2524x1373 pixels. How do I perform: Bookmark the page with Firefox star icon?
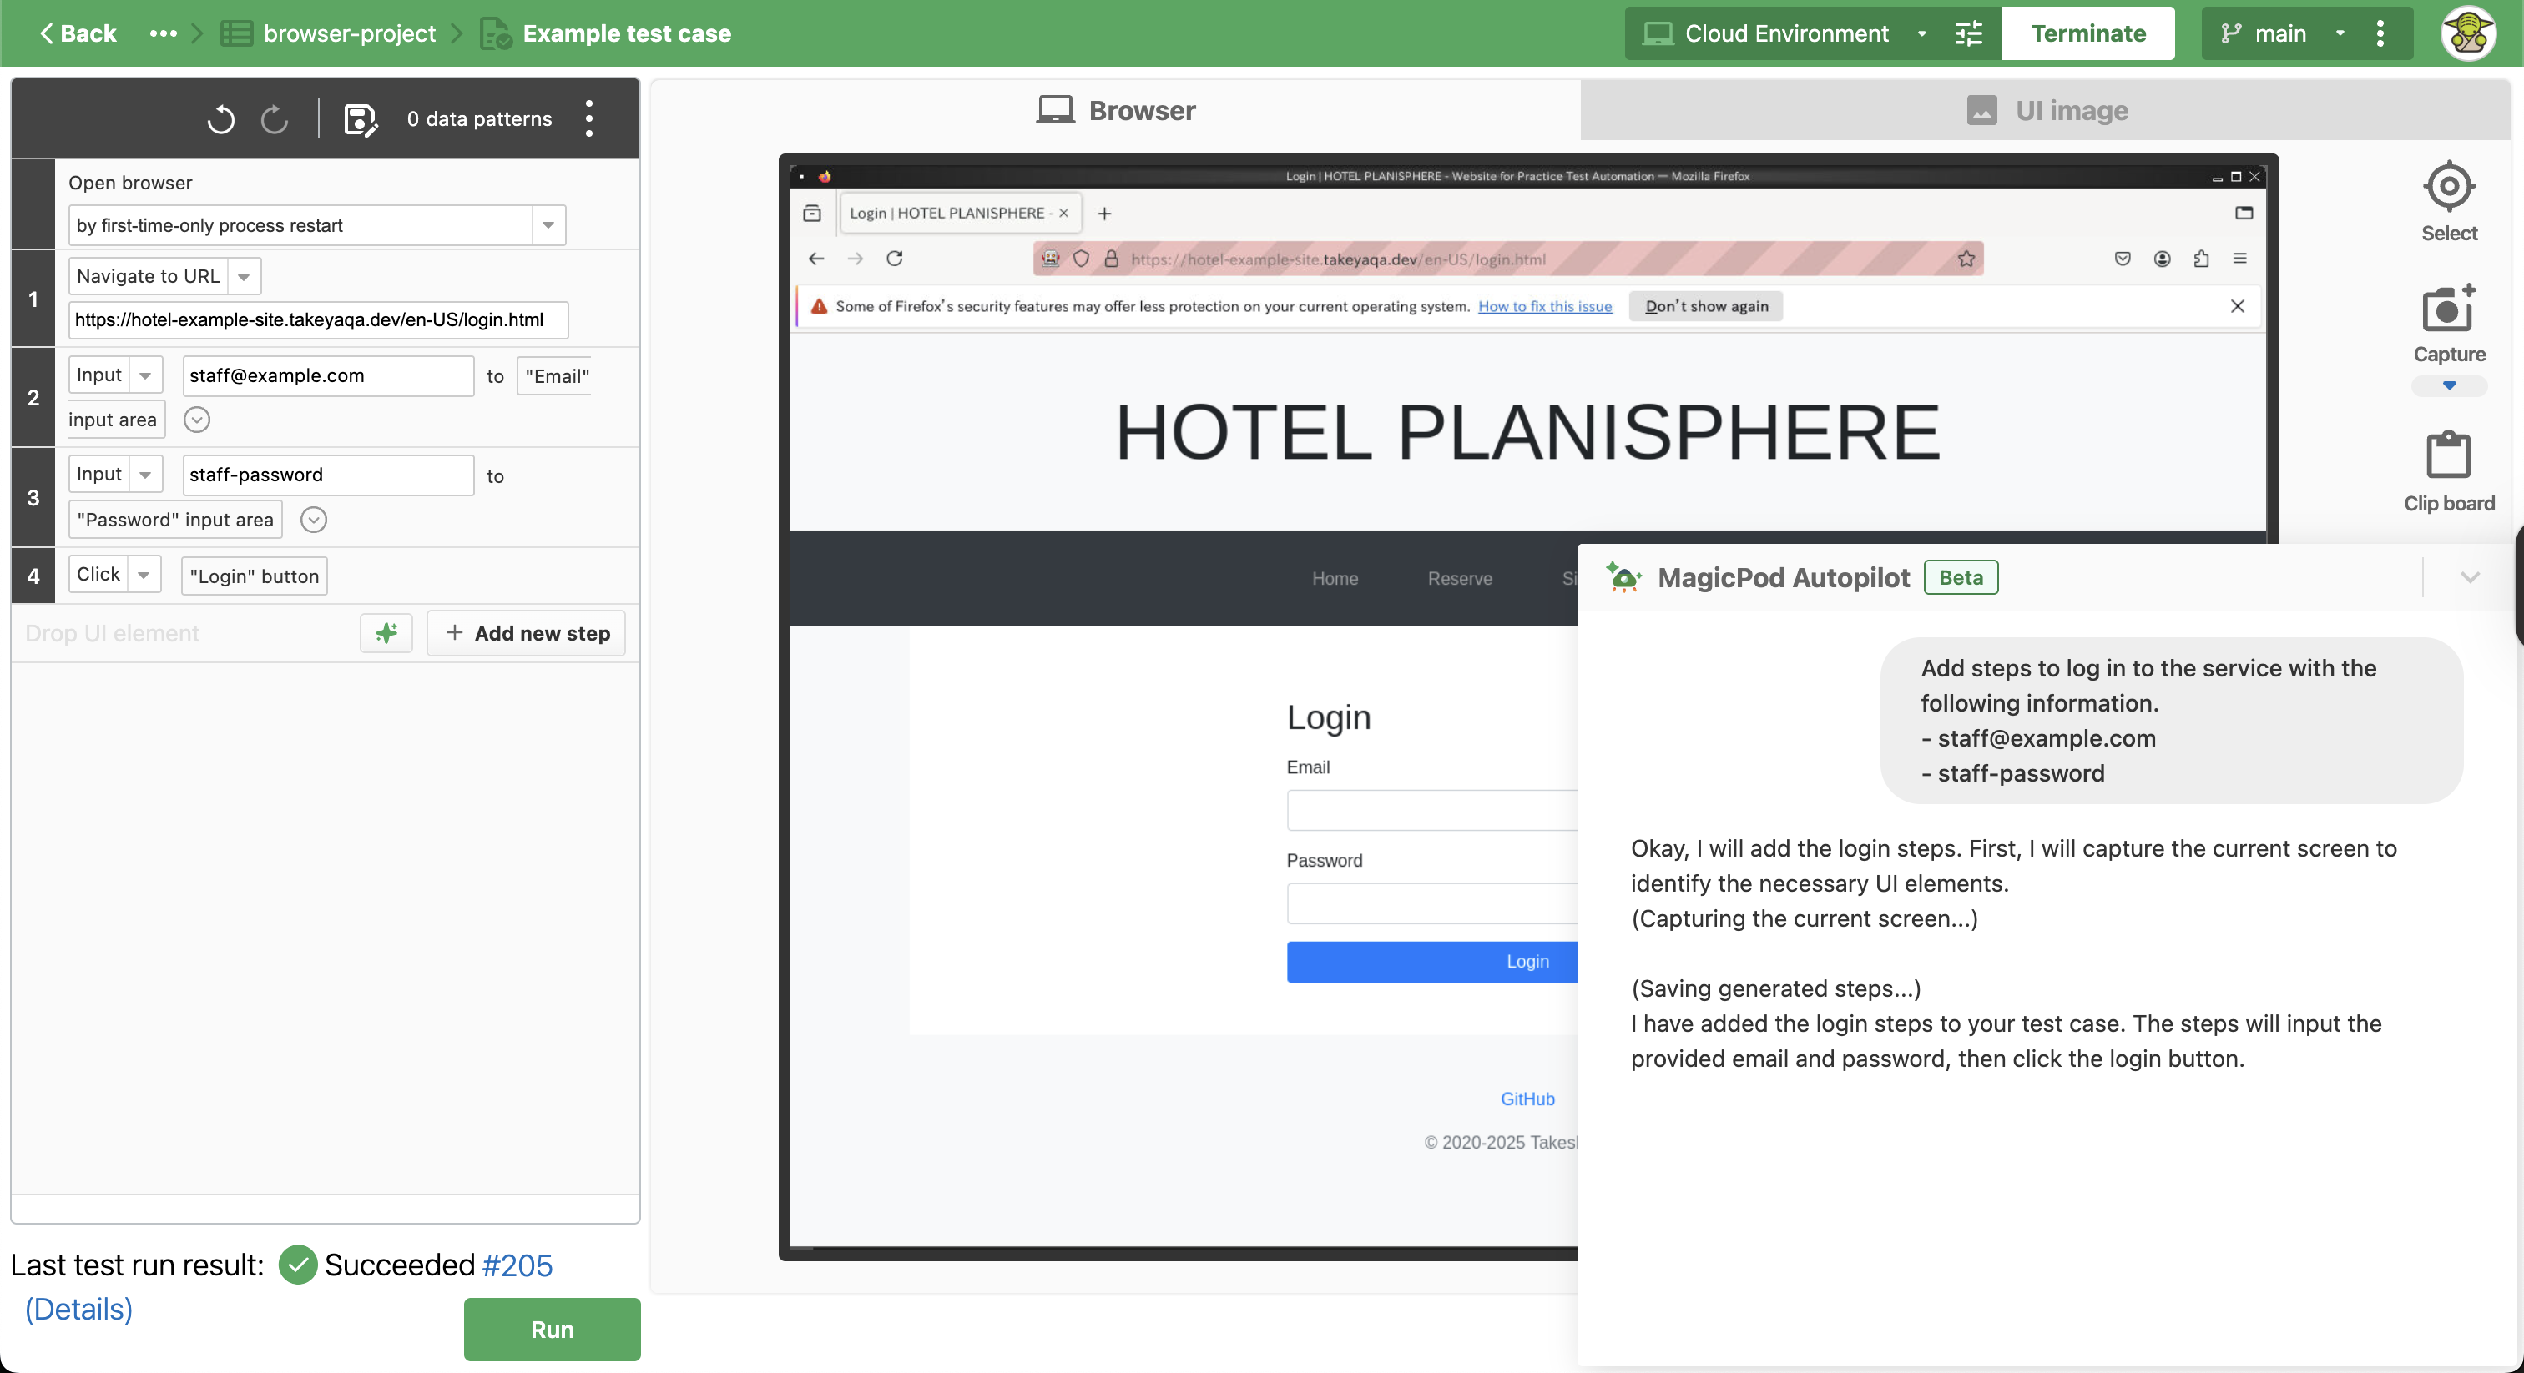coord(1966,259)
